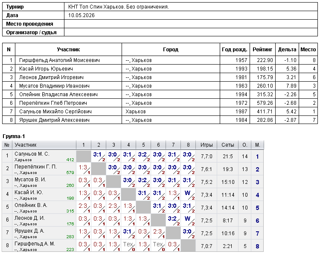Image resolution: width=320 pixels, height=254 pixels.
Task: Click sets total 21:5
Action: pyautogui.click(x=228, y=157)
